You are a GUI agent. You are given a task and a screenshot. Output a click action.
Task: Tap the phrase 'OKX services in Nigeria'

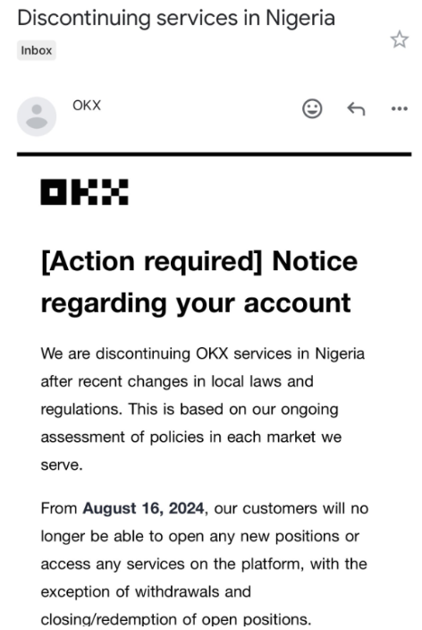280,353
